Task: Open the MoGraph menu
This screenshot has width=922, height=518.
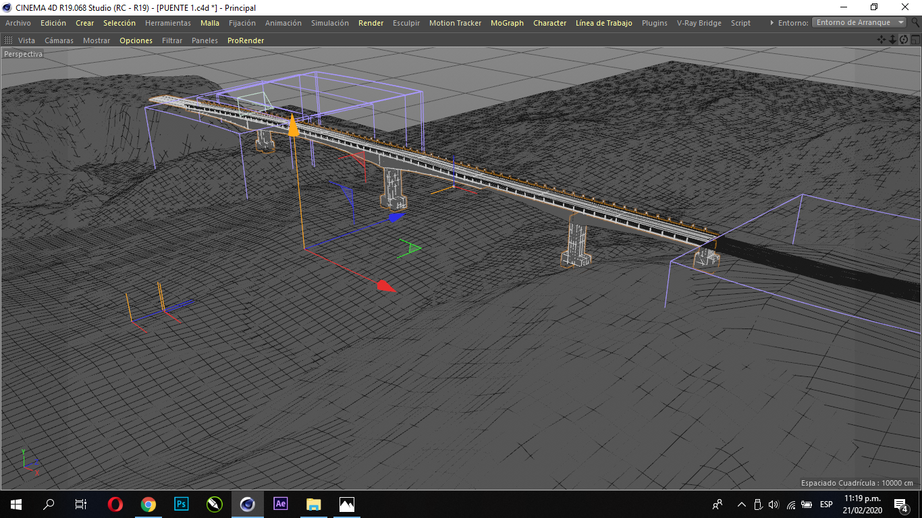Action: tap(507, 23)
